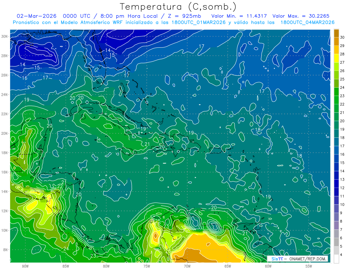The image size is (350, 270).
Task: Click the '65W' longitude axis label
Action: (228, 266)
